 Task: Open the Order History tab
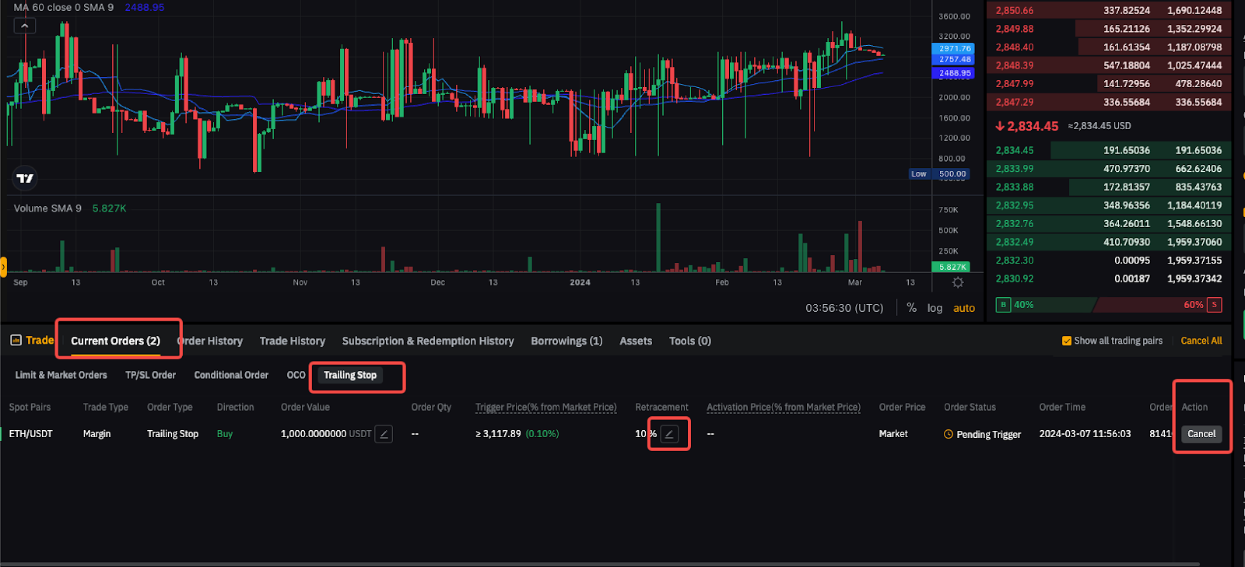coord(211,341)
